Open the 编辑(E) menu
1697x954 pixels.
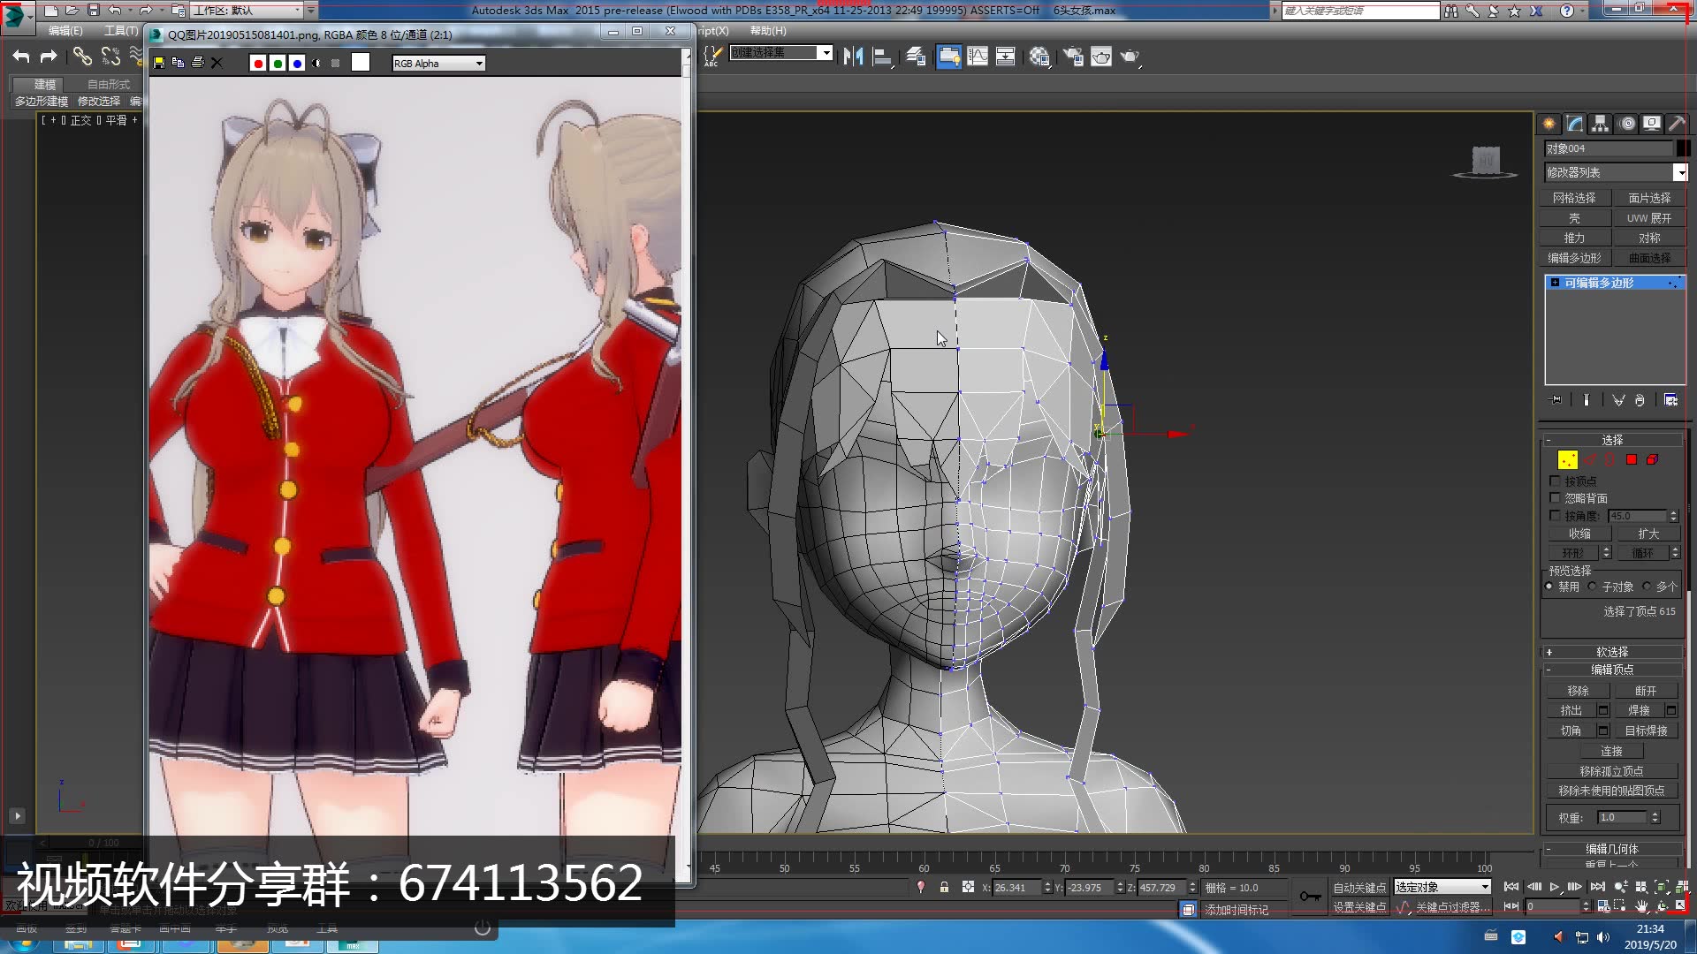(65, 31)
